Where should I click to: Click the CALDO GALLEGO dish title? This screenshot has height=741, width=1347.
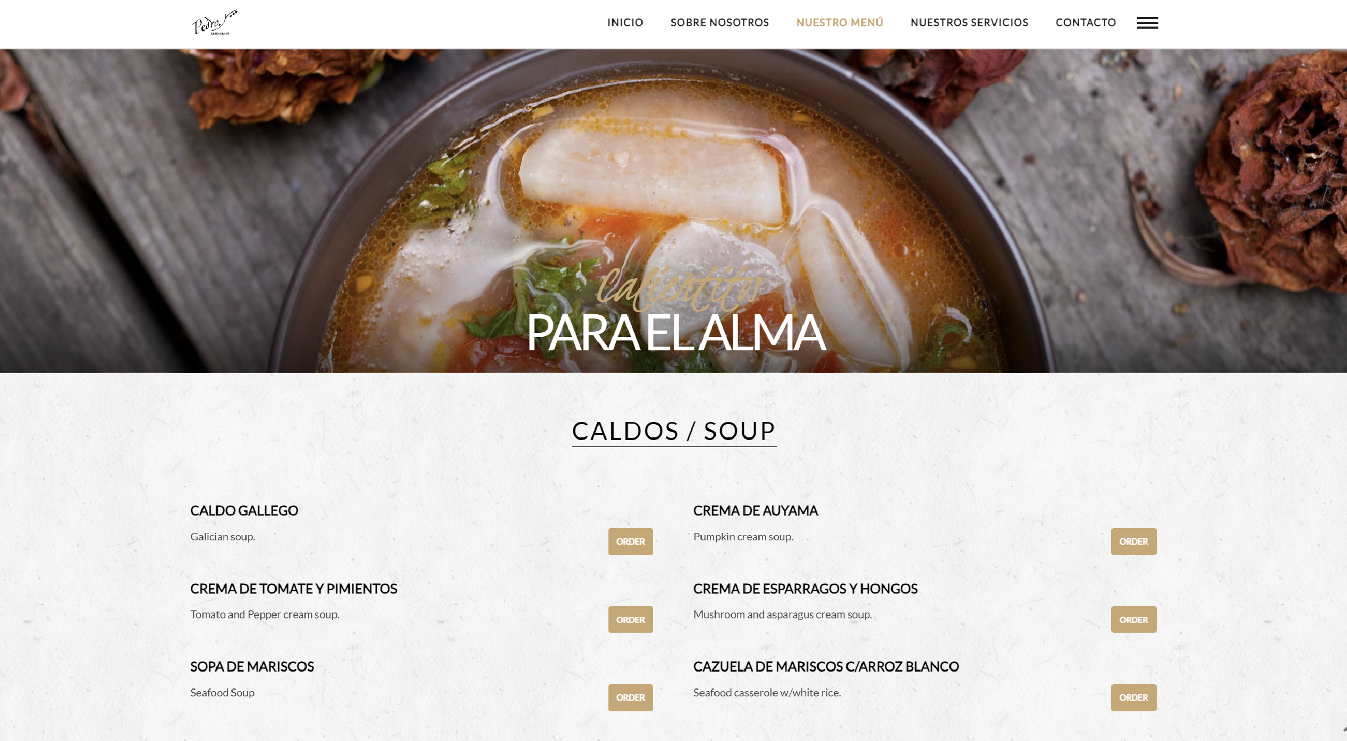coord(244,511)
